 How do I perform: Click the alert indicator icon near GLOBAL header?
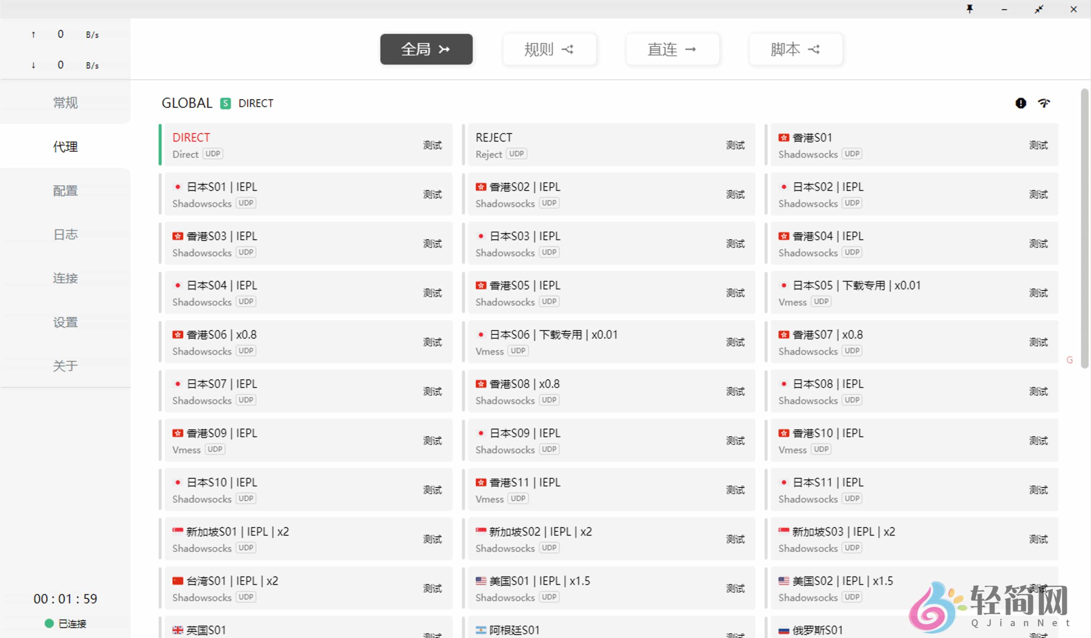click(1021, 103)
